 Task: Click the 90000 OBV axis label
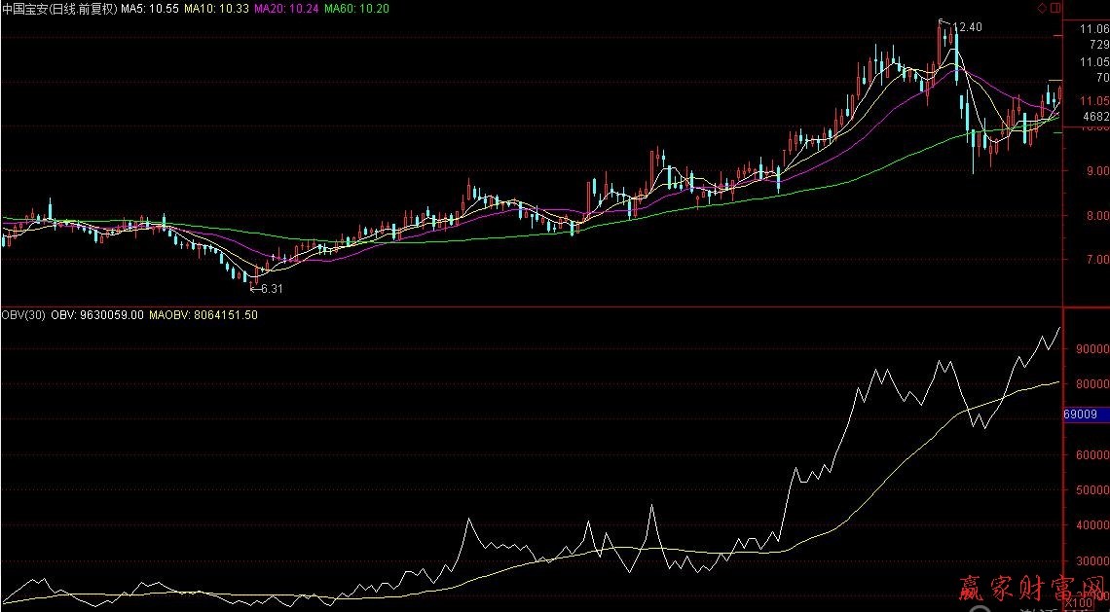(1094, 348)
